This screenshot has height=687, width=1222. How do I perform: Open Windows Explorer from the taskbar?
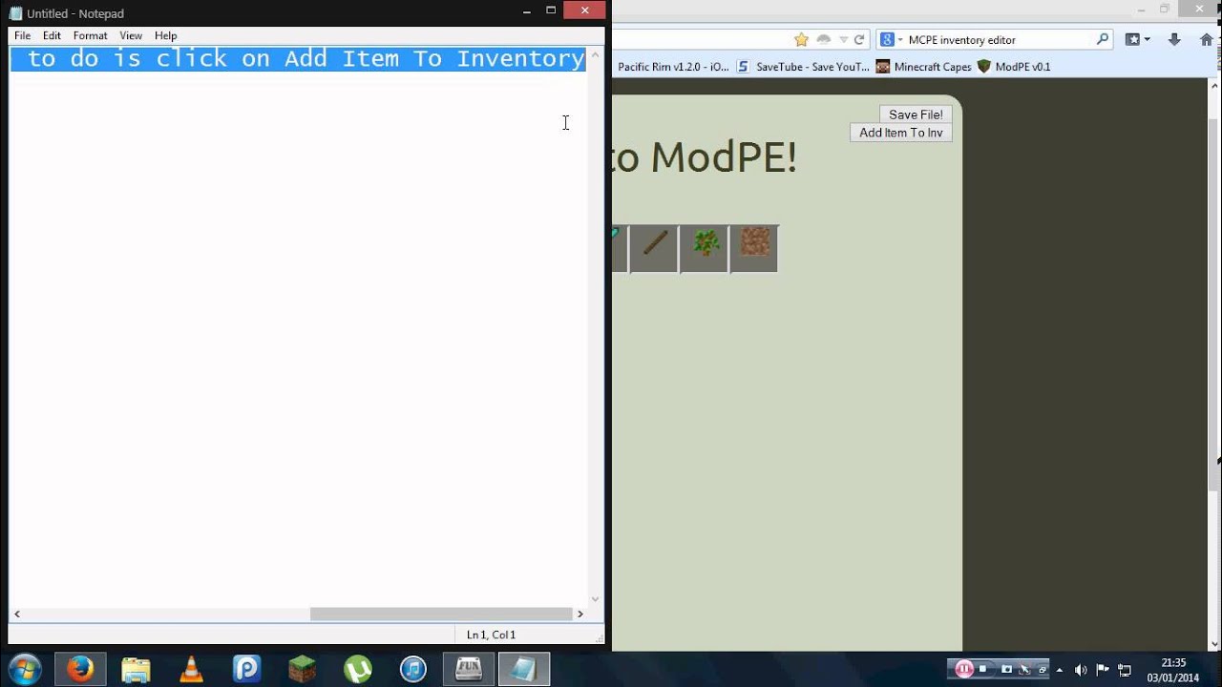136,669
